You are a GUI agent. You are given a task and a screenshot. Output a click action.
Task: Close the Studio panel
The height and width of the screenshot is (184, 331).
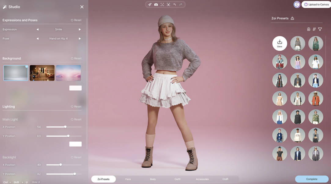82,7
